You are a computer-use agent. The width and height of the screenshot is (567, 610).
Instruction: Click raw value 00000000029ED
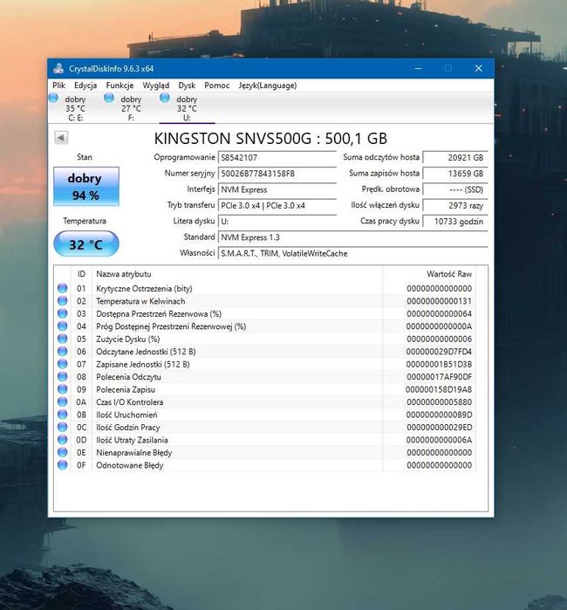[x=439, y=427]
